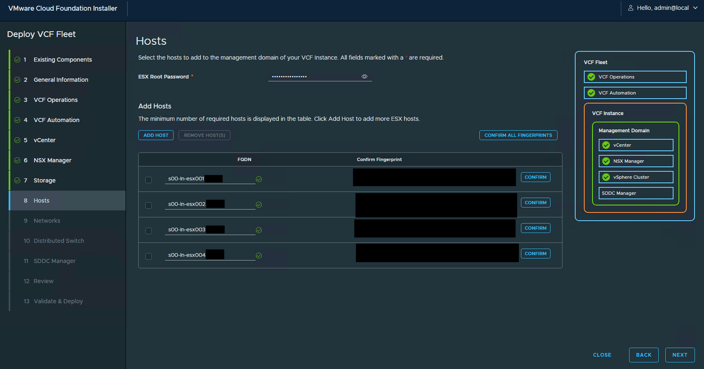Confirm the fingerprint for host s00-ln-esx004
Viewport: 704px width, 369px height.
[x=535, y=254]
